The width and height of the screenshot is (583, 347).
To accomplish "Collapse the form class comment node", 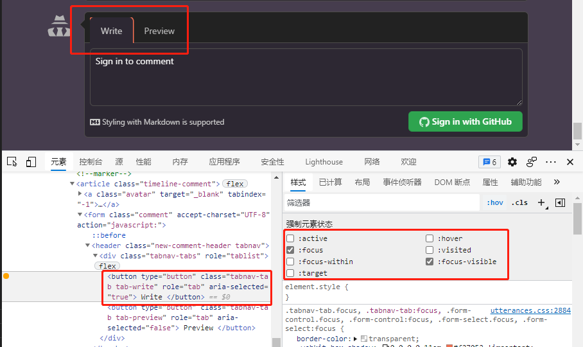I will pos(80,215).
